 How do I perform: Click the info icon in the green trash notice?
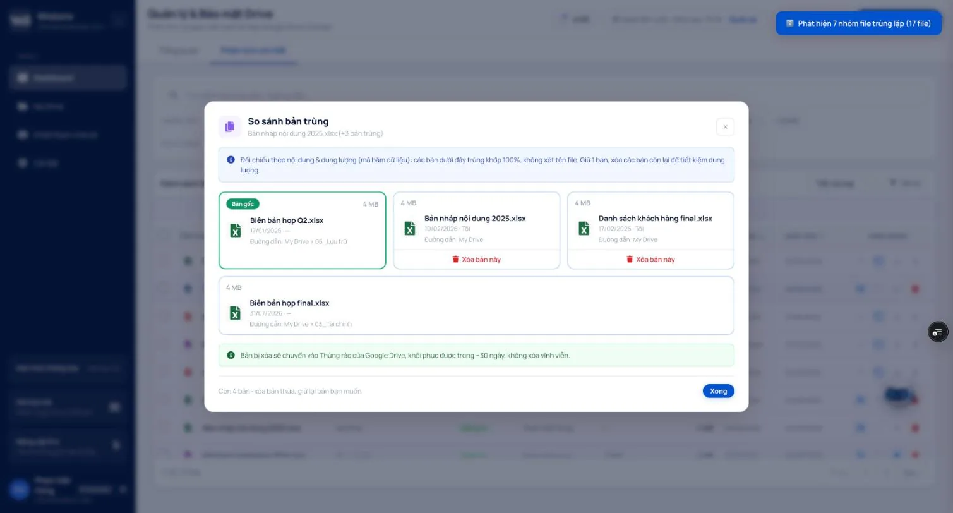(231, 355)
